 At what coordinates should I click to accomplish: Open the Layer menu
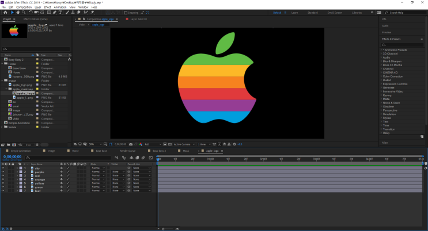(38, 7)
